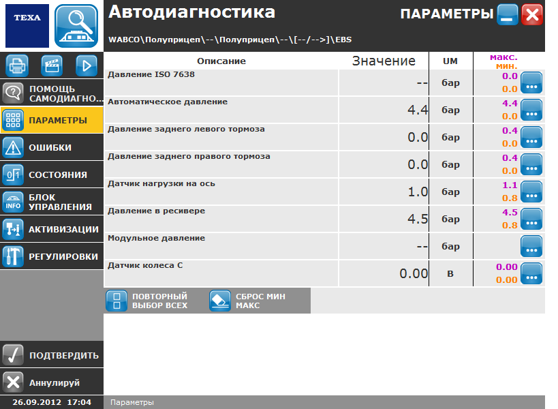Viewport: 558px width, 409px height.
Task: Select the Датчик колеса C label
Action: (x=145, y=265)
